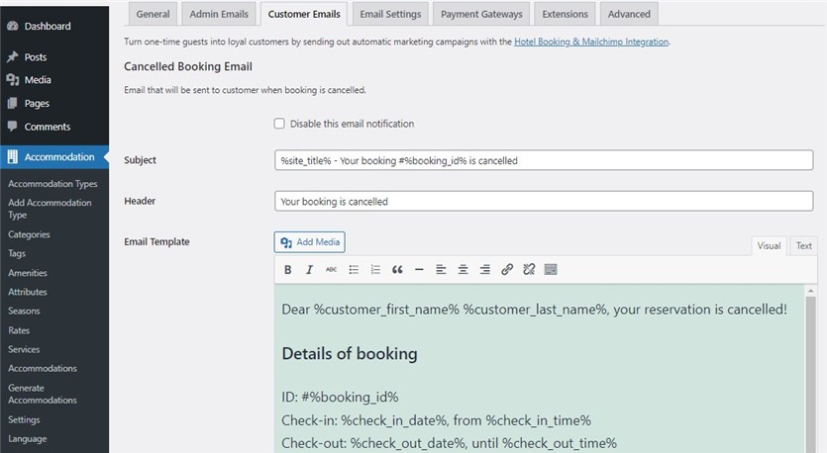Switch editor to Visual mode
Image resolution: width=827 pixels, height=453 pixels.
click(769, 246)
